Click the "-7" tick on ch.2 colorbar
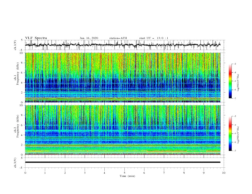 (x=235, y=151)
